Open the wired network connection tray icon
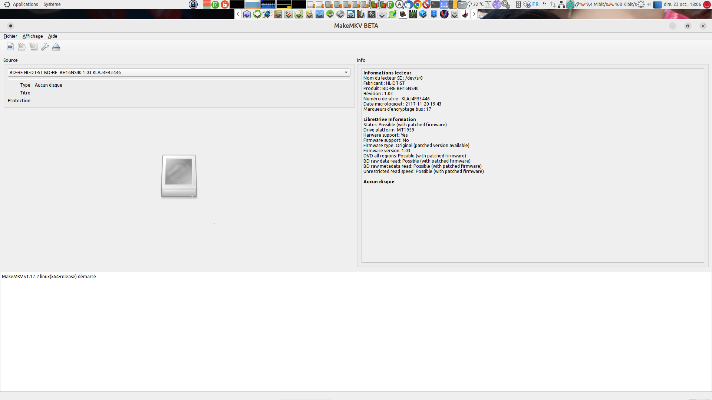 (561, 4)
